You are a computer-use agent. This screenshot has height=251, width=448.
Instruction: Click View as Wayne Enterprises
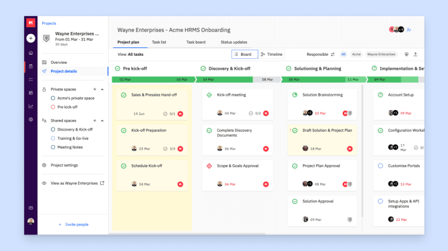[74, 184]
